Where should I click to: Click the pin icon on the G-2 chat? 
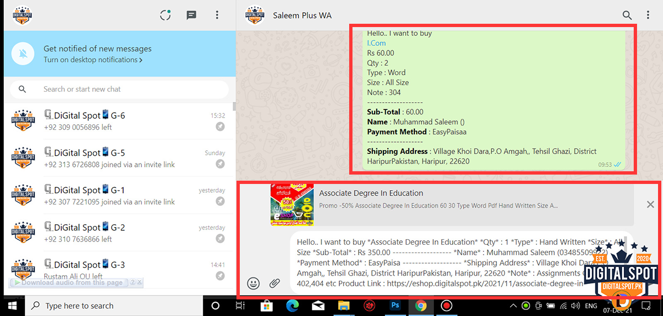pos(220,239)
